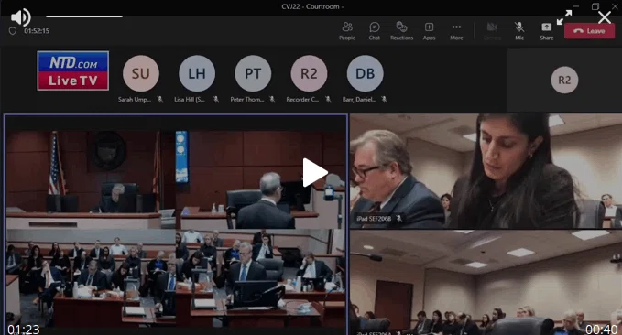The image size is (622, 335).
Task: Click the volume slider bar
Action: [x=84, y=16]
